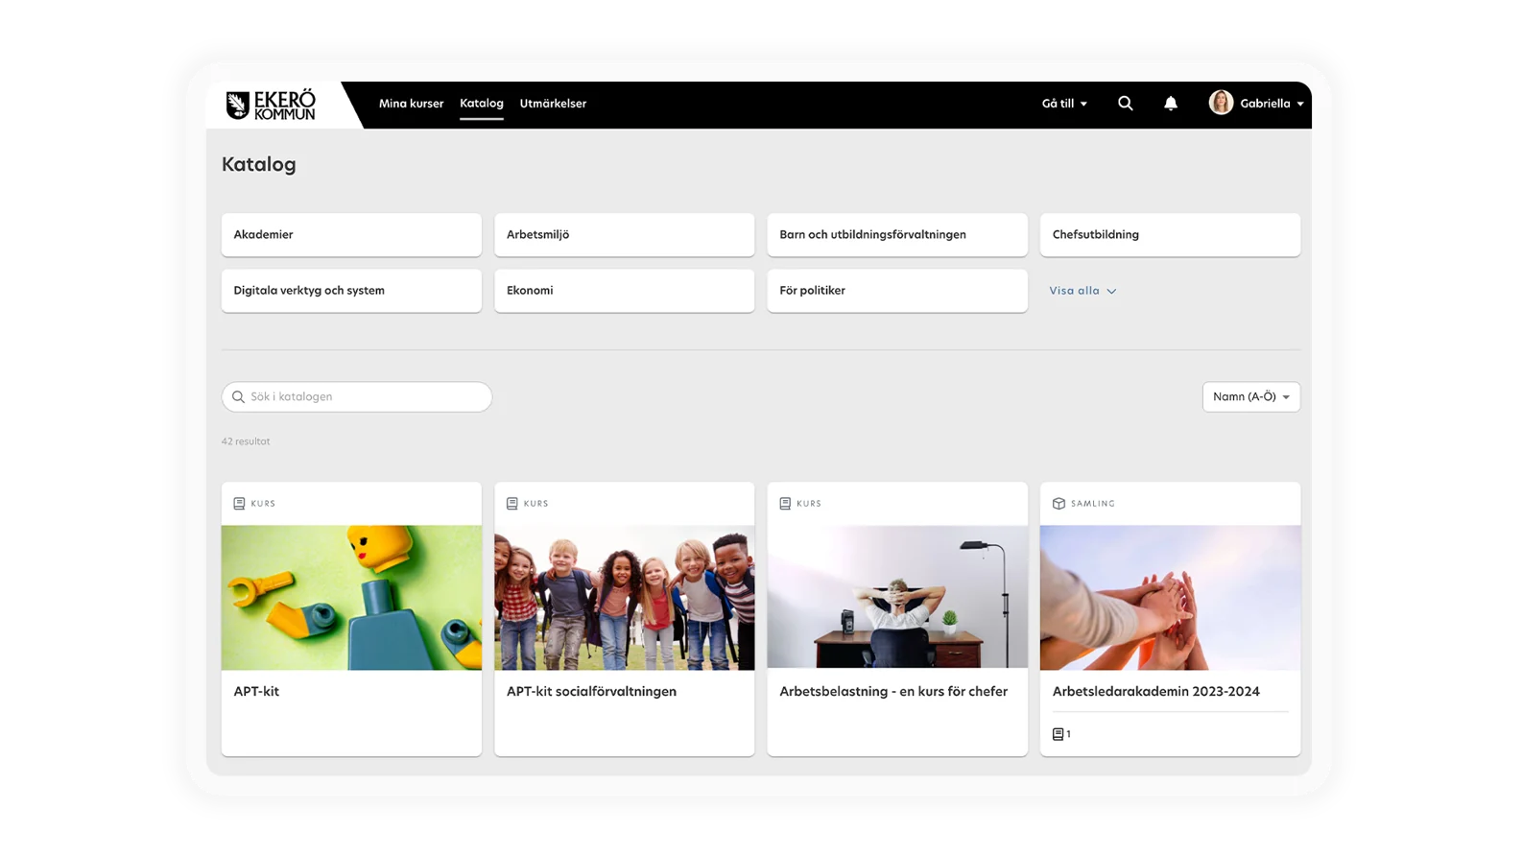
Task: Select the Katalog tab
Action: click(x=481, y=104)
